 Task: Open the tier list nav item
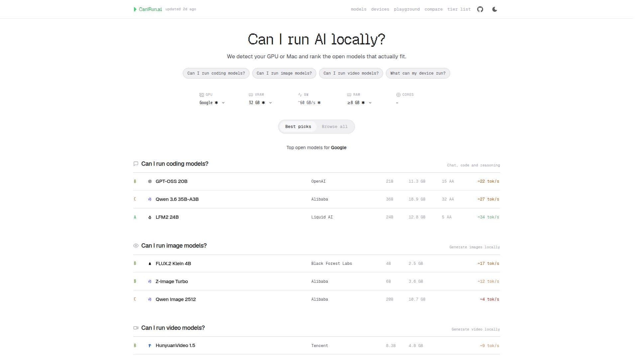tap(459, 9)
